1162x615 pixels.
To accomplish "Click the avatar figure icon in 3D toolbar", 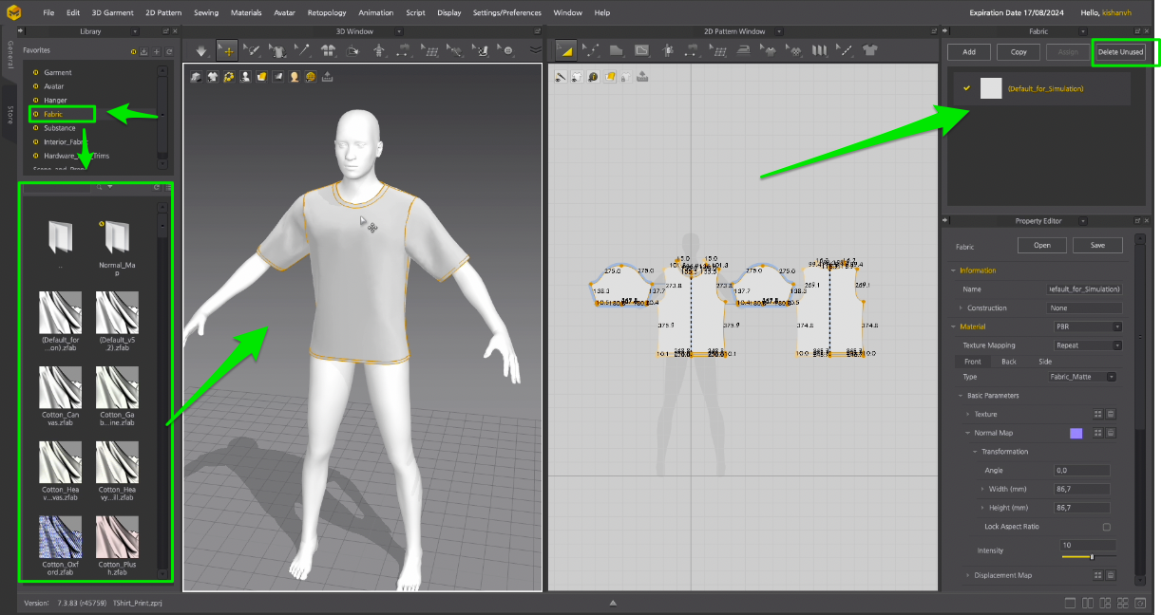I will pos(380,49).
